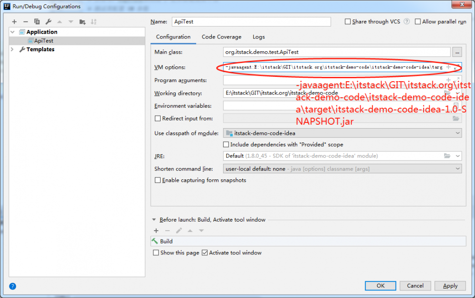Image resolution: width=475 pixels, height=298 pixels.
Task: Sort configurations alphabetically
Action: click(94, 21)
